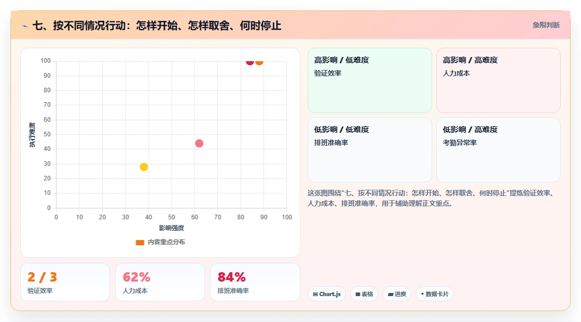Click 排班准确率 text in quadrant card
This screenshot has width=581, height=322.
pos(331,143)
